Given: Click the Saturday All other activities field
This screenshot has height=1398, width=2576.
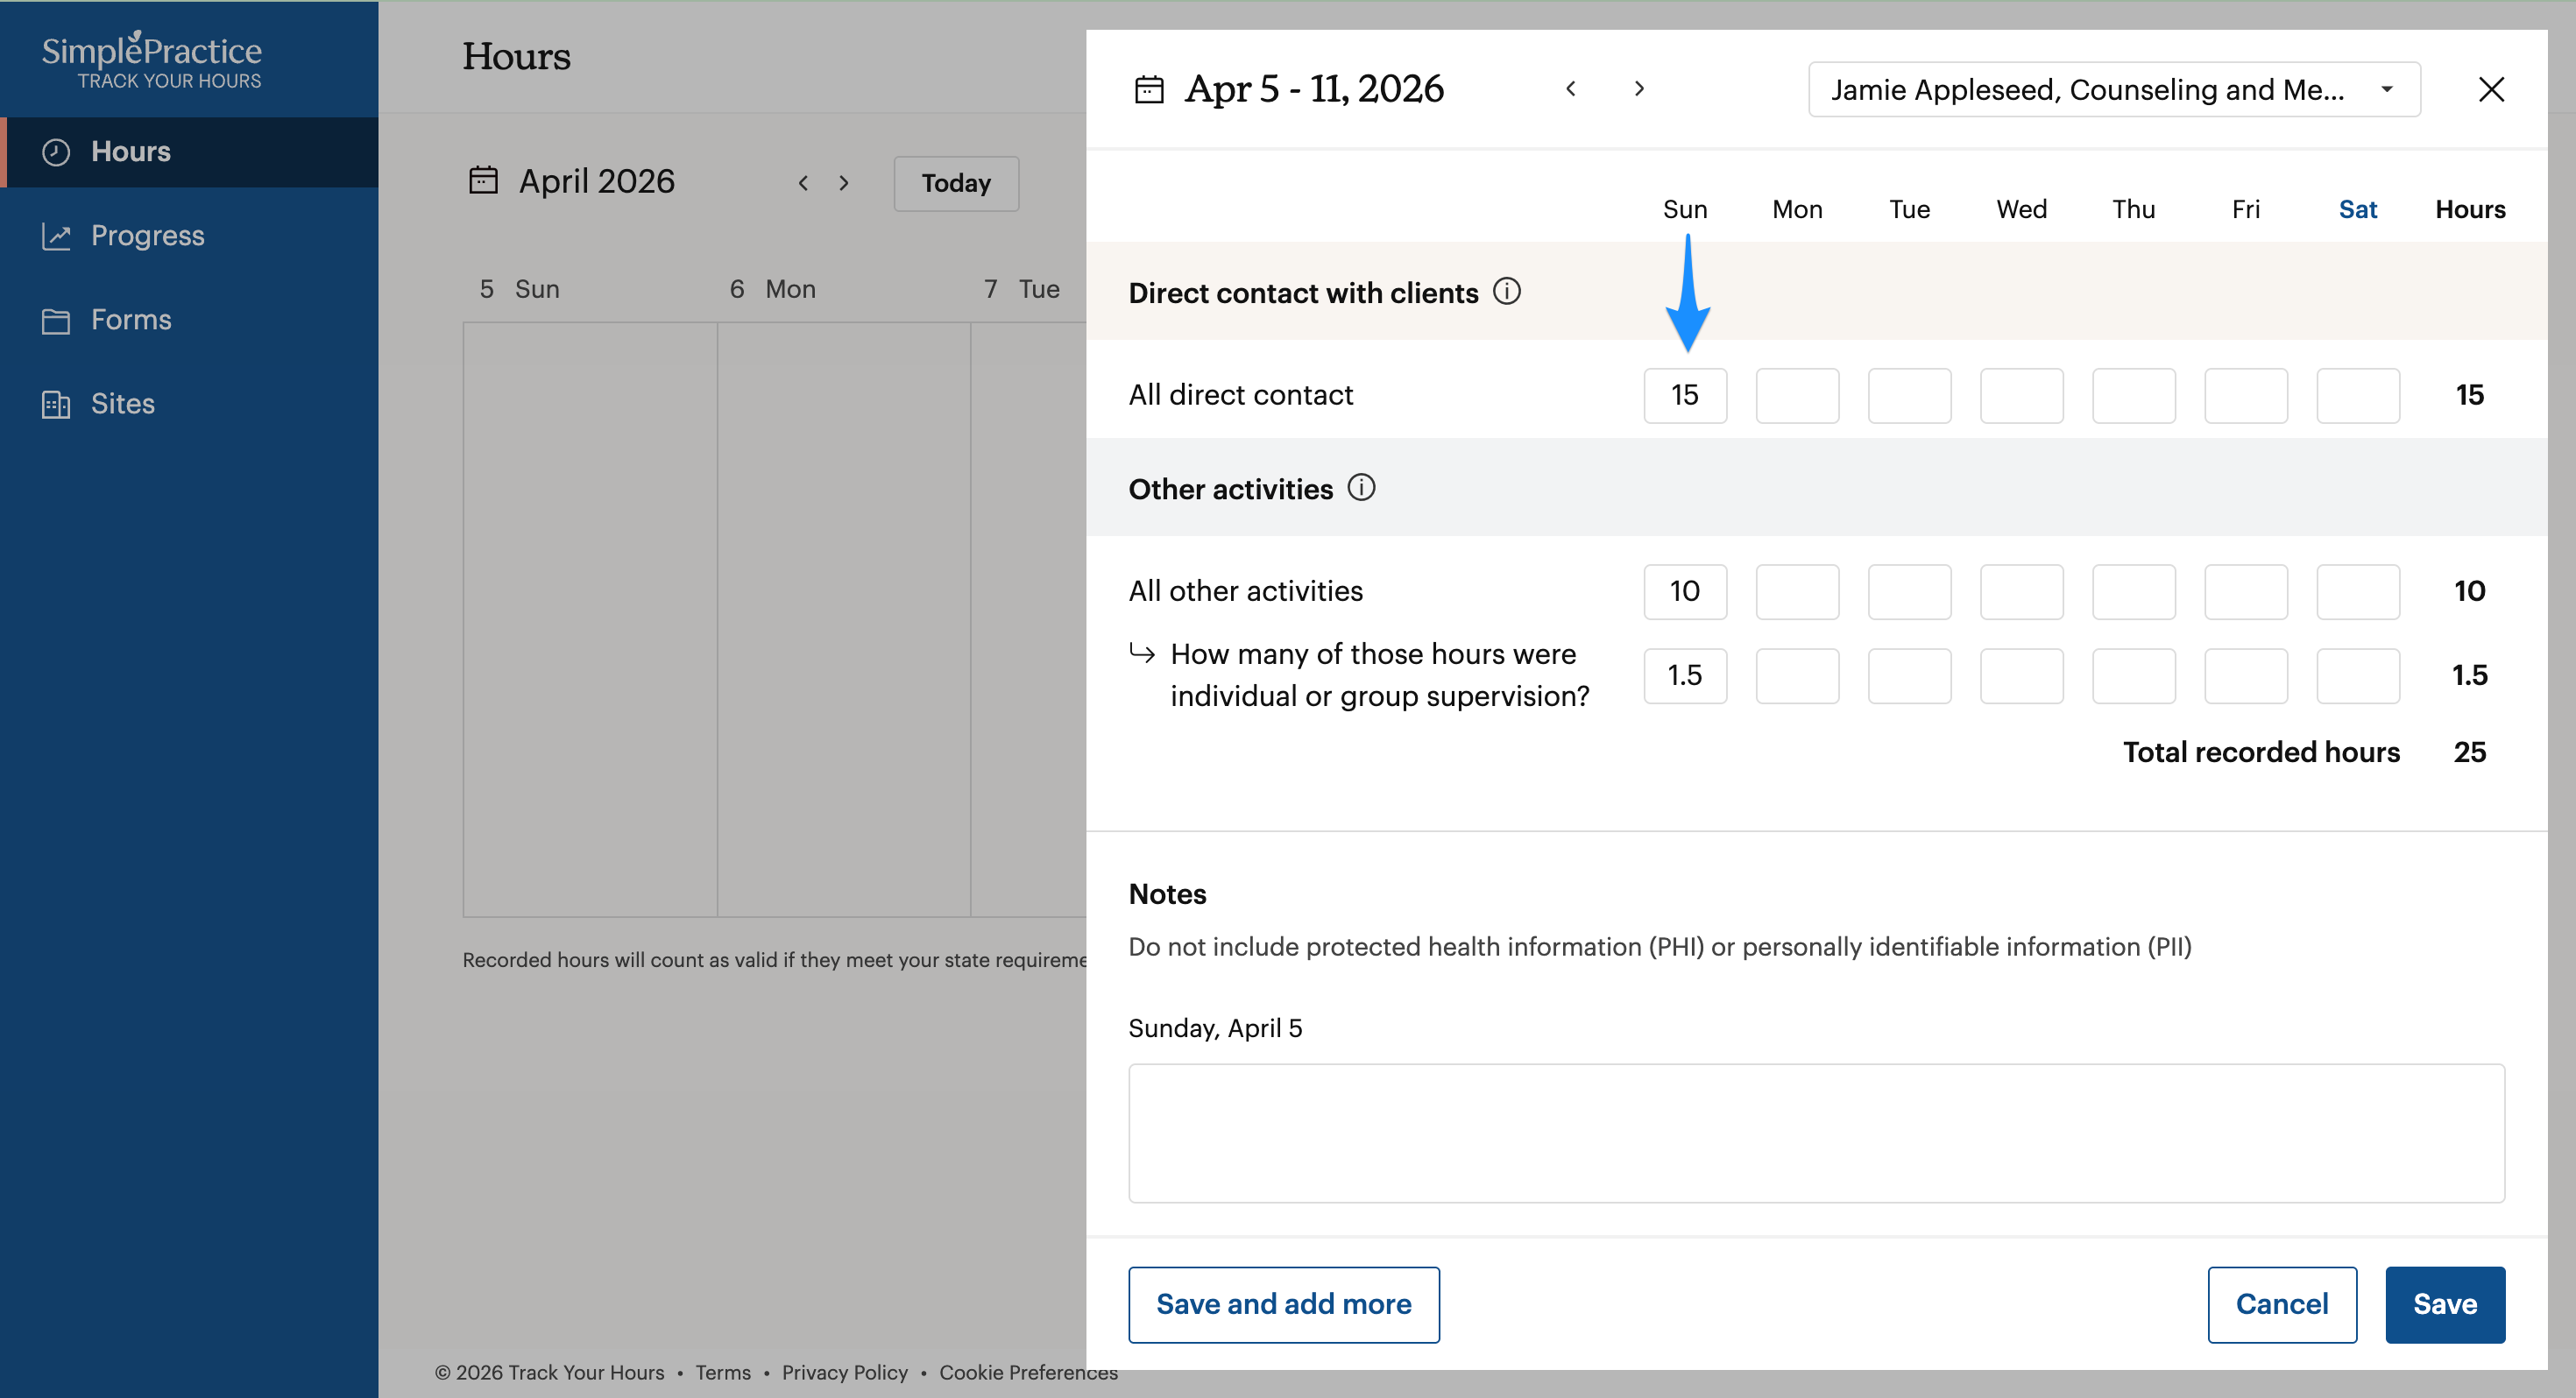Looking at the screenshot, I should pos(2357,592).
